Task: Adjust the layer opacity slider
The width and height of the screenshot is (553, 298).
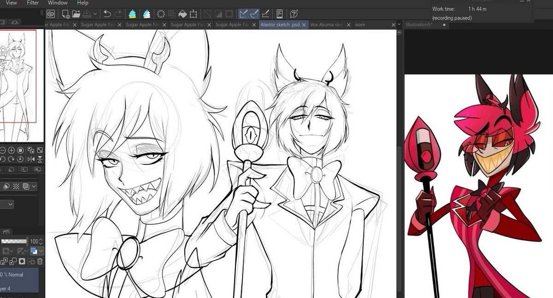Action: [x=14, y=241]
